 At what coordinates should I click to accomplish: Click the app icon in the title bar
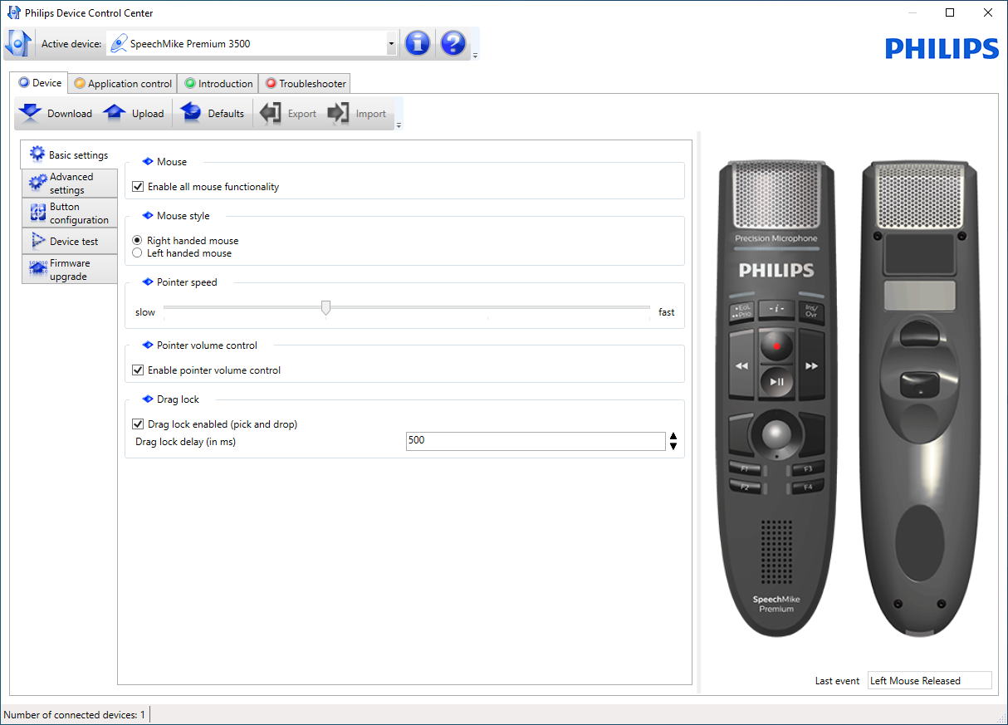click(x=13, y=12)
